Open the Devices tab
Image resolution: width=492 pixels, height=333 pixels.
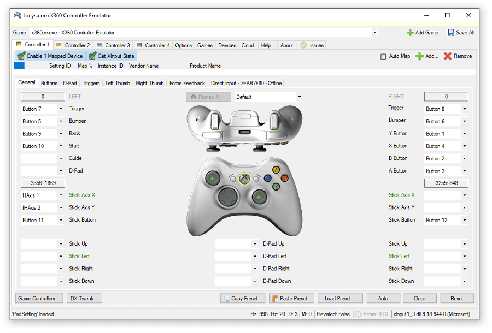coord(227,45)
